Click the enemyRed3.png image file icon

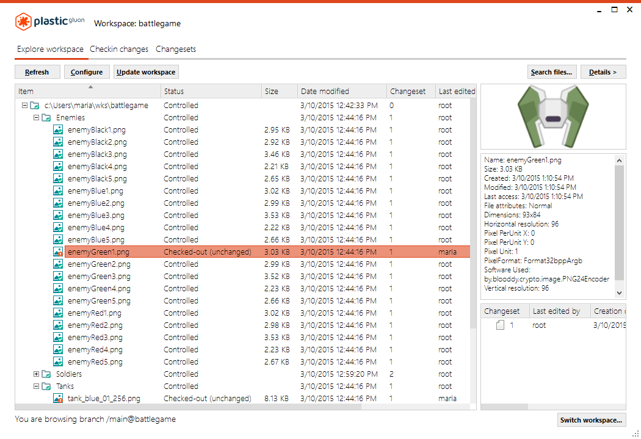58,338
